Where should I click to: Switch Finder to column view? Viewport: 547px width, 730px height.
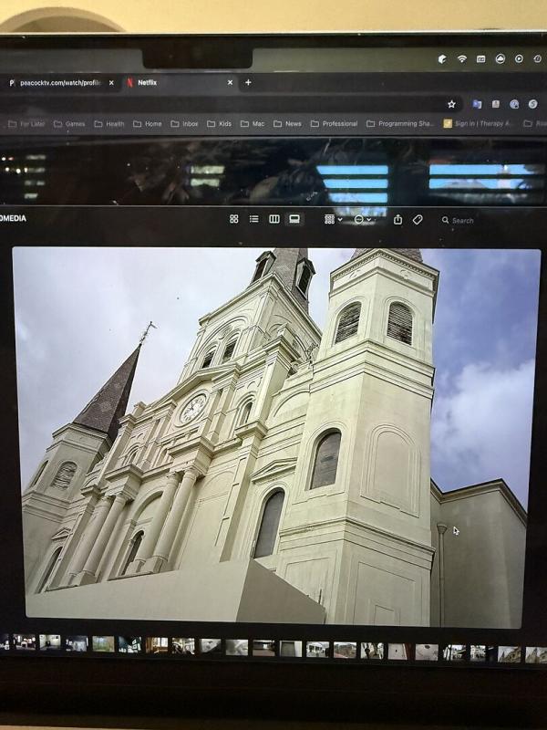pos(274,219)
